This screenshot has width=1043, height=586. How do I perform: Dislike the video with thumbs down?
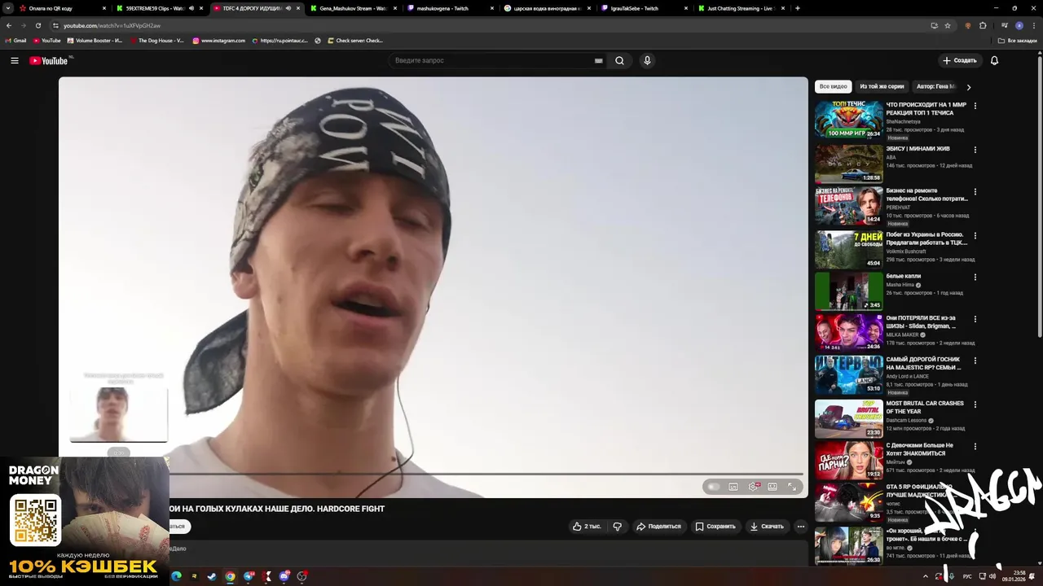coord(617,527)
